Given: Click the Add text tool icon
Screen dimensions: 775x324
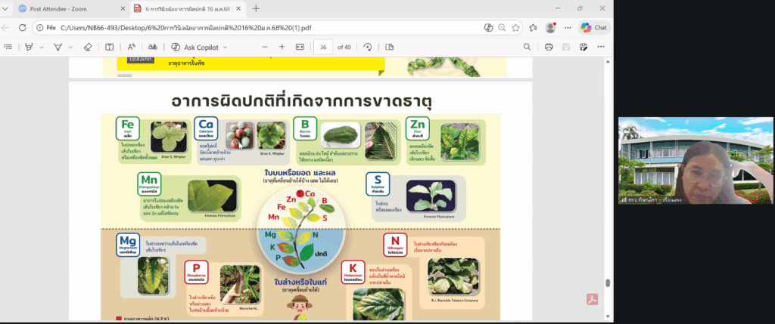Looking at the screenshot, I should (110, 47).
